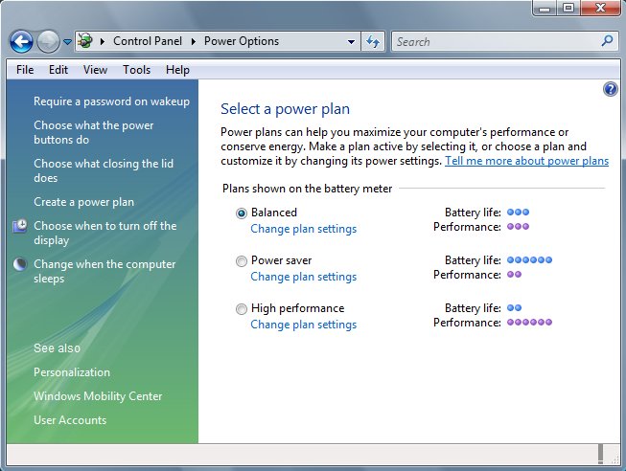This screenshot has height=471, width=626.
Task: Select the Balanced power plan radio button
Action: pos(242,213)
